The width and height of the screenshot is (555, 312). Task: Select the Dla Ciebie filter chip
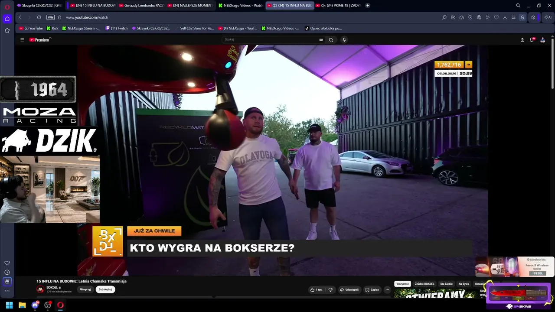447,284
